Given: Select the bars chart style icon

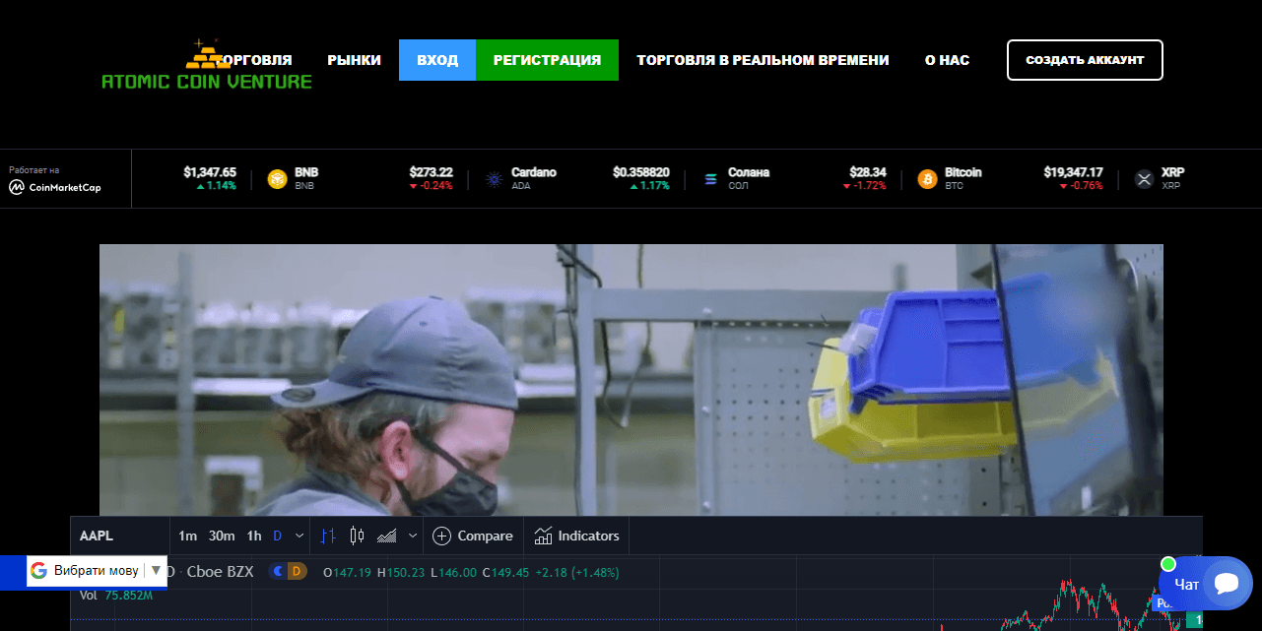Looking at the screenshot, I should click(328, 536).
